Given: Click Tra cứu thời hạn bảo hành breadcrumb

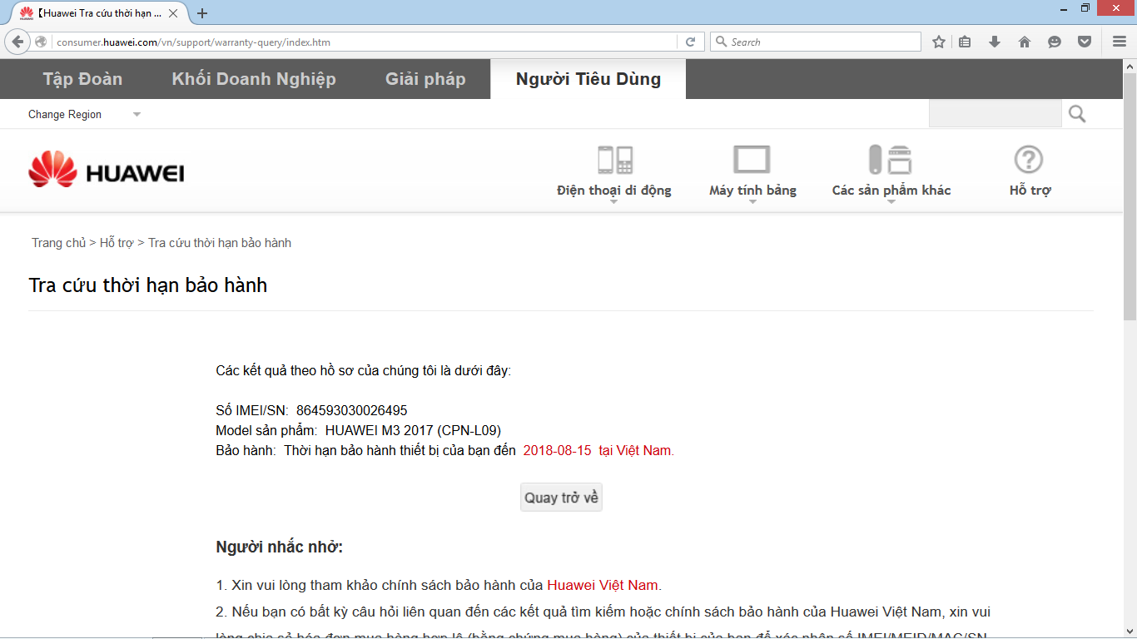Looking at the screenshot, I should coord(220,243).
